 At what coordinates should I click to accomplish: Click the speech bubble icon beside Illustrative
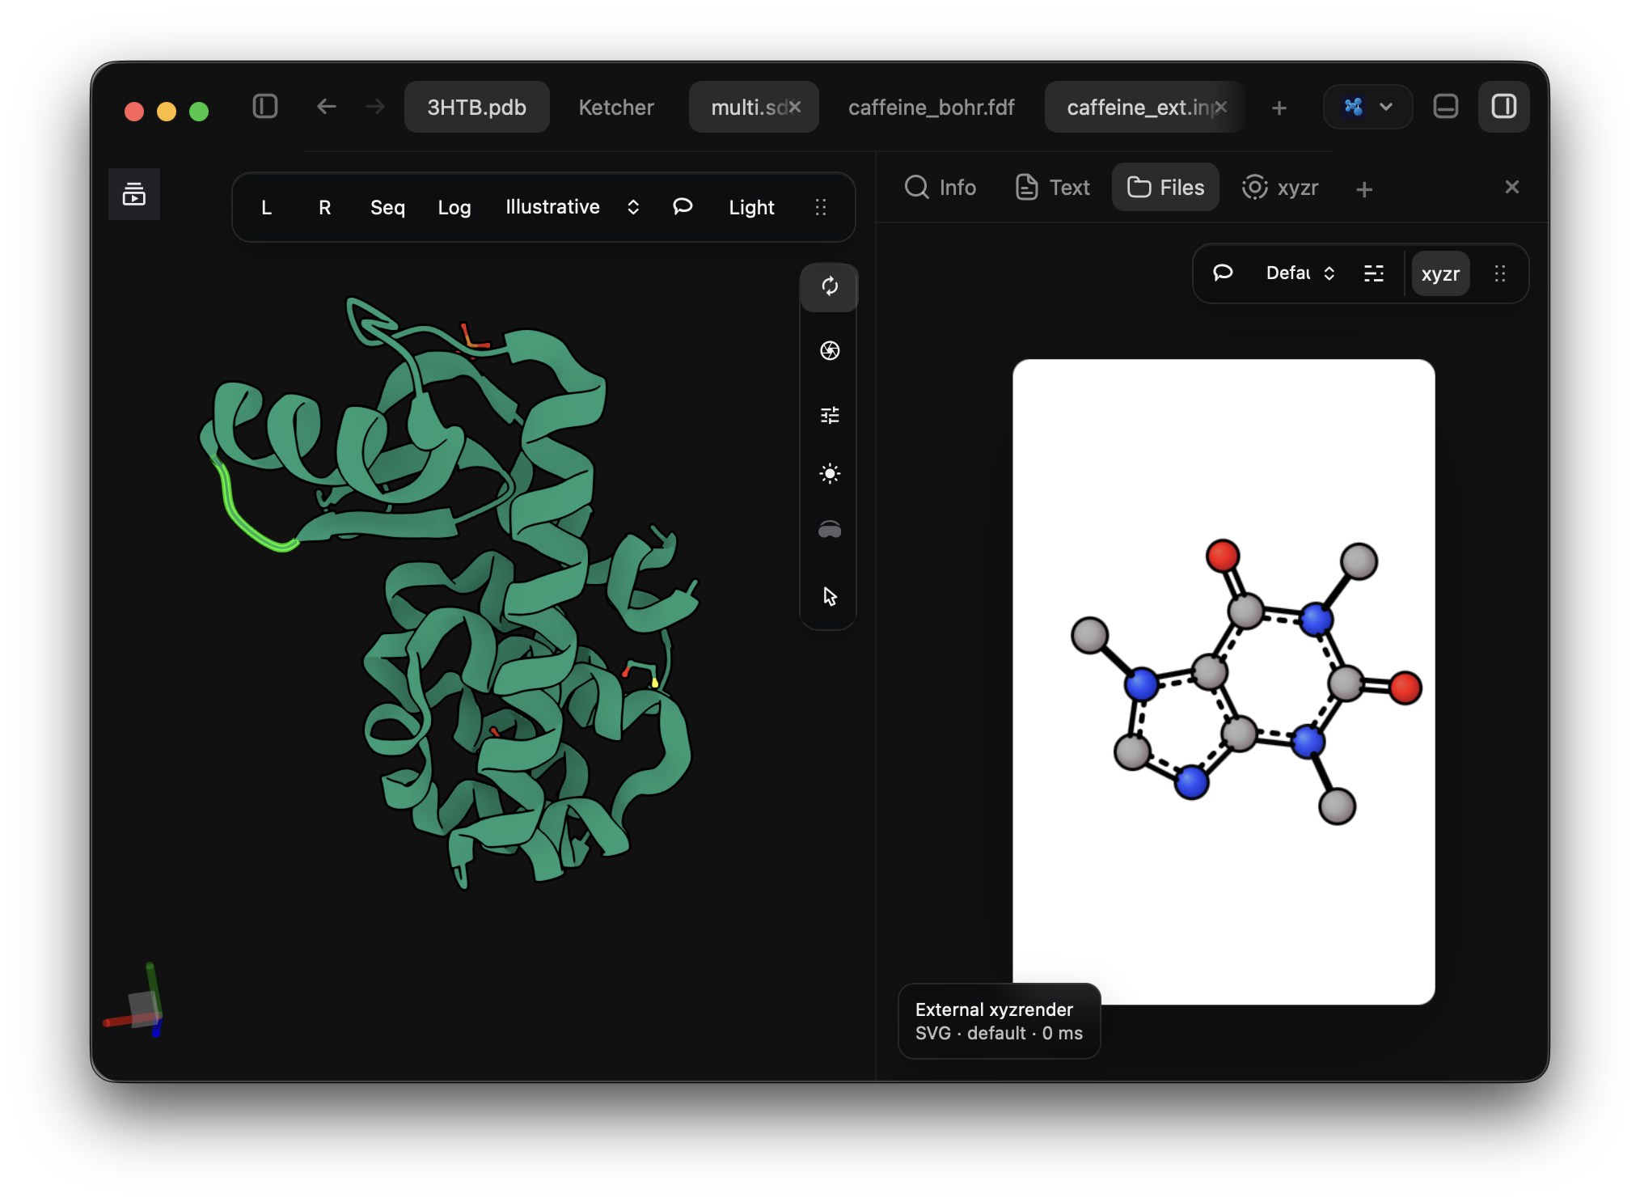(683, 207)
